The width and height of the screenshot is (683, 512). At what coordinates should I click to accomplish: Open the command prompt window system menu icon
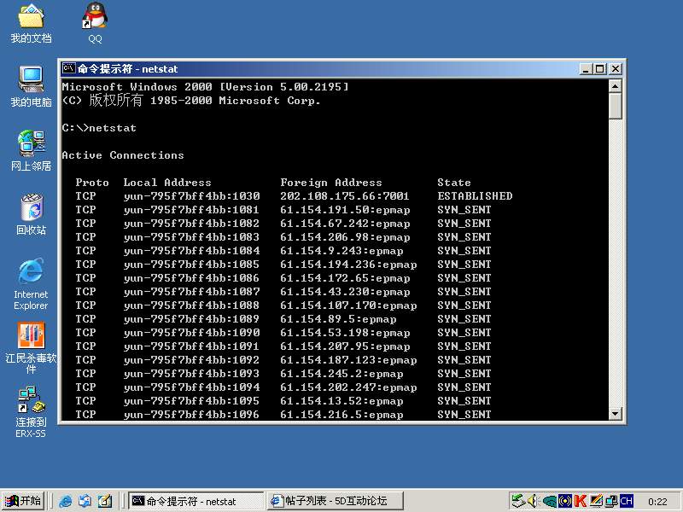pos(68,68)
